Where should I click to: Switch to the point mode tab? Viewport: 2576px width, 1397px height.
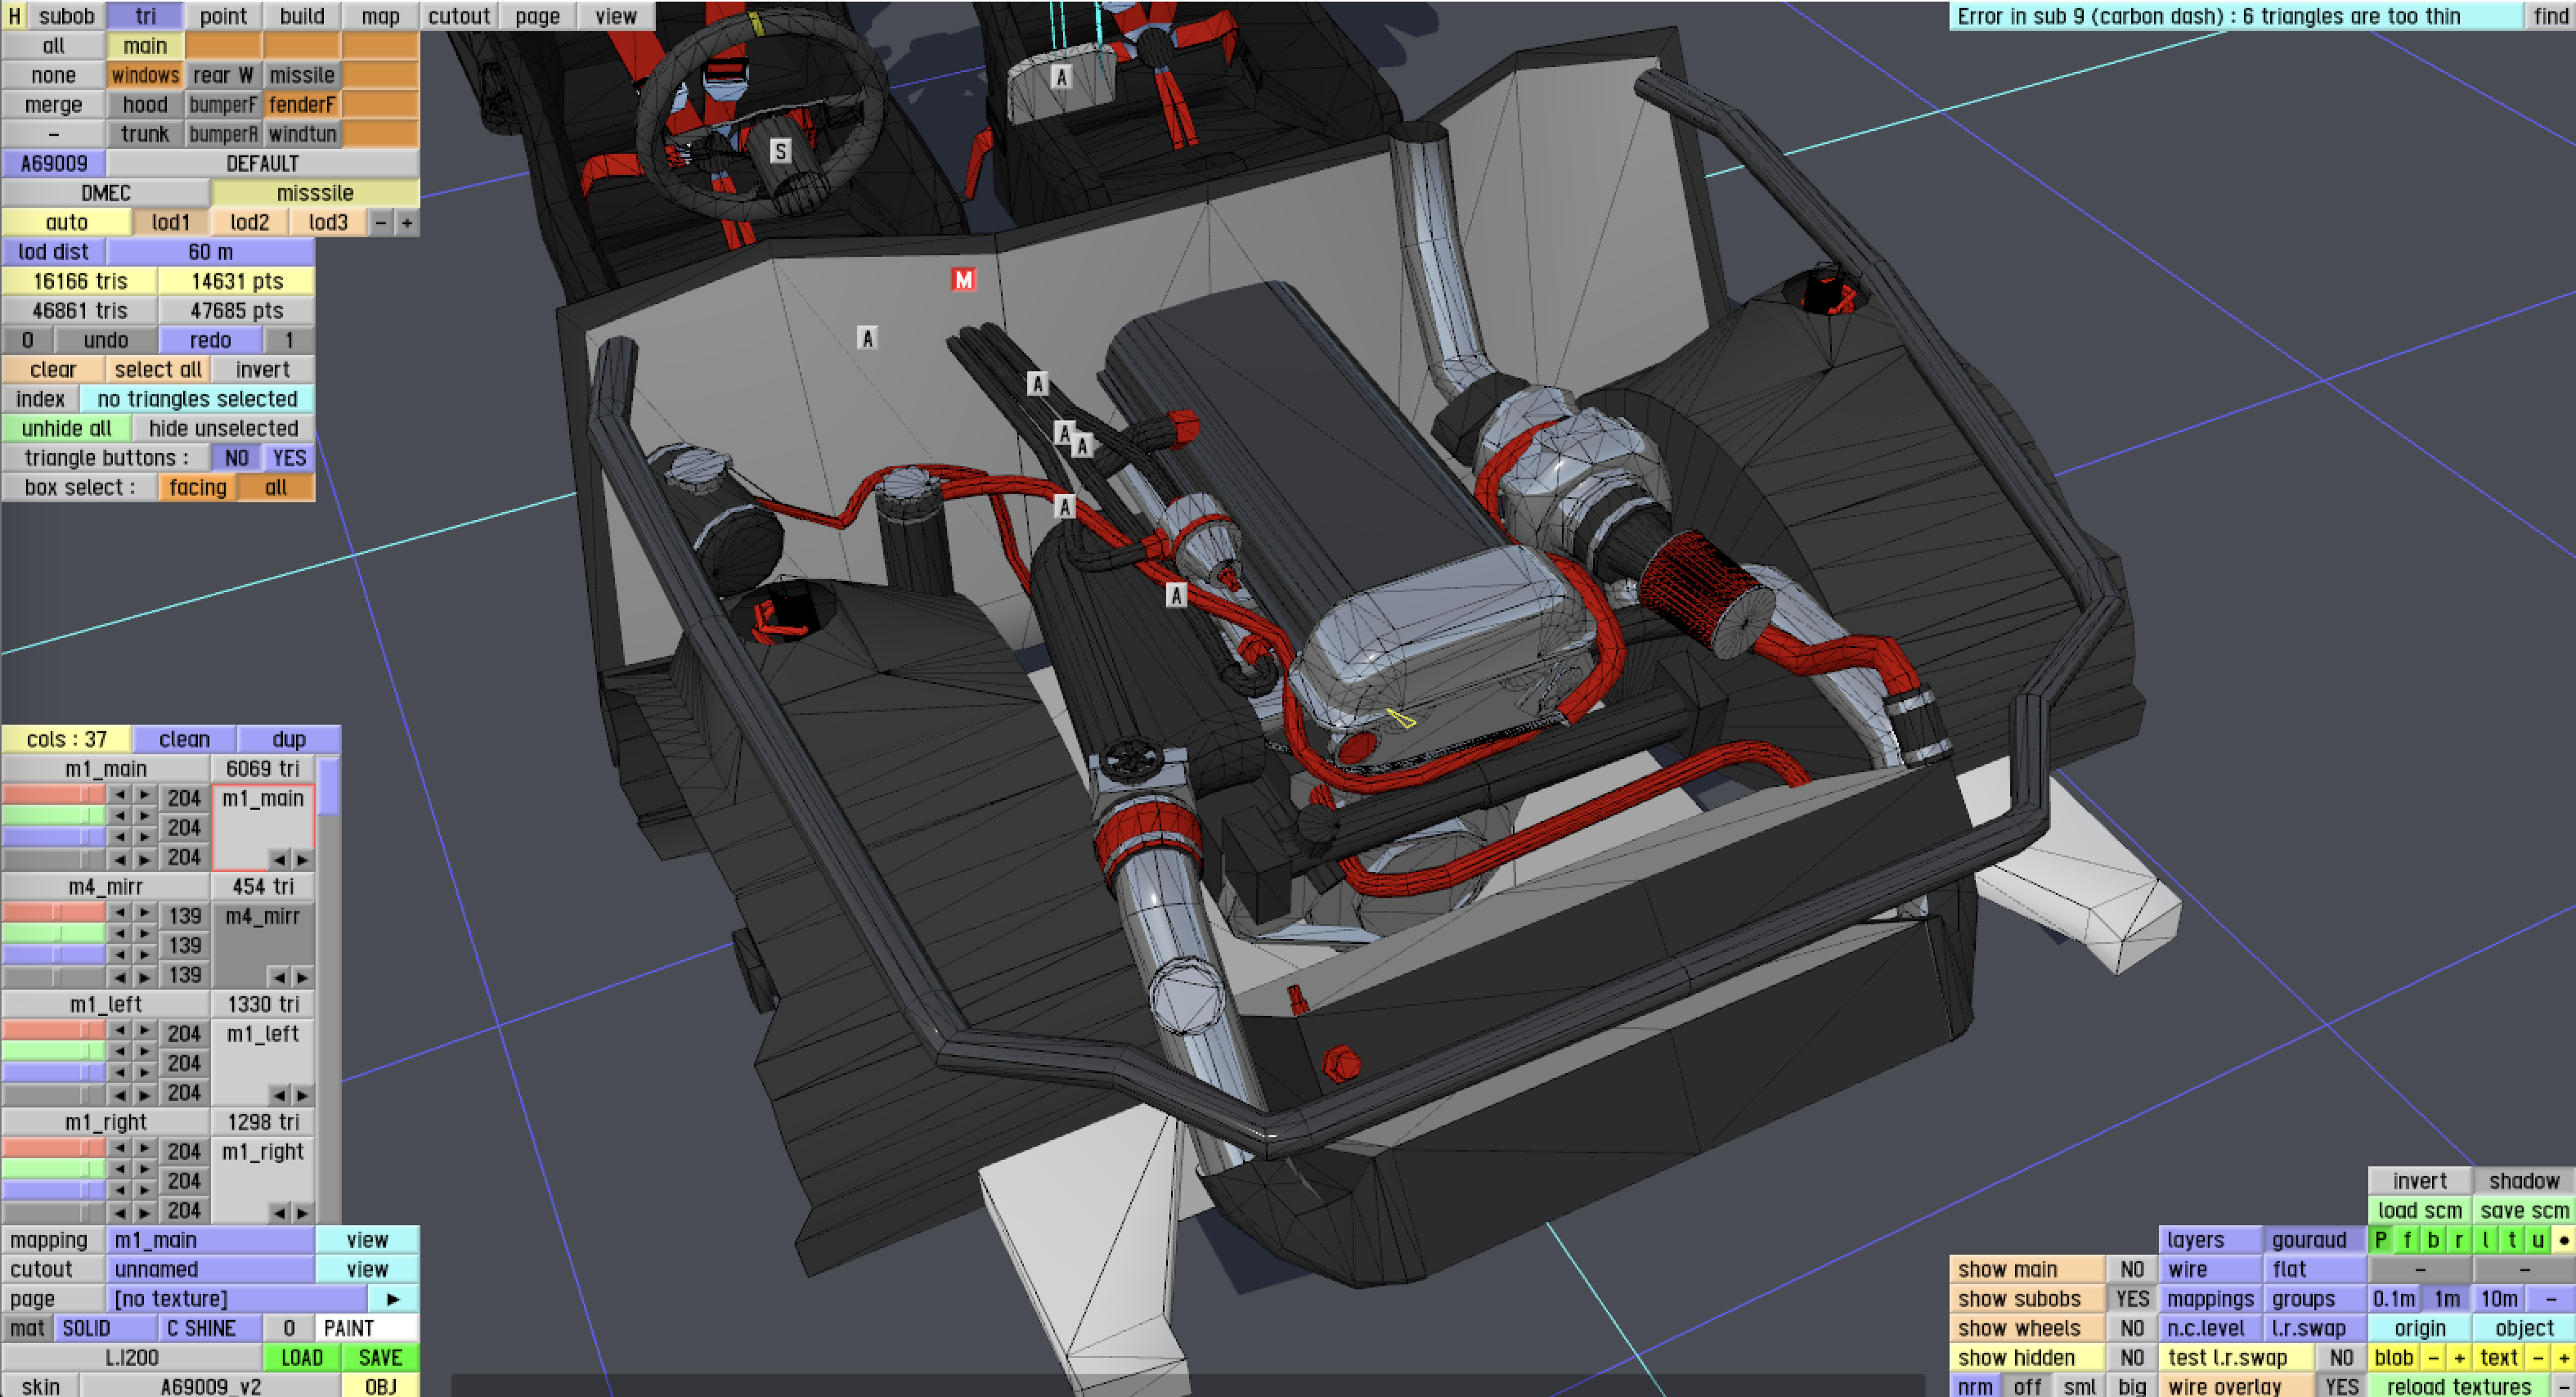pos(222,16)
